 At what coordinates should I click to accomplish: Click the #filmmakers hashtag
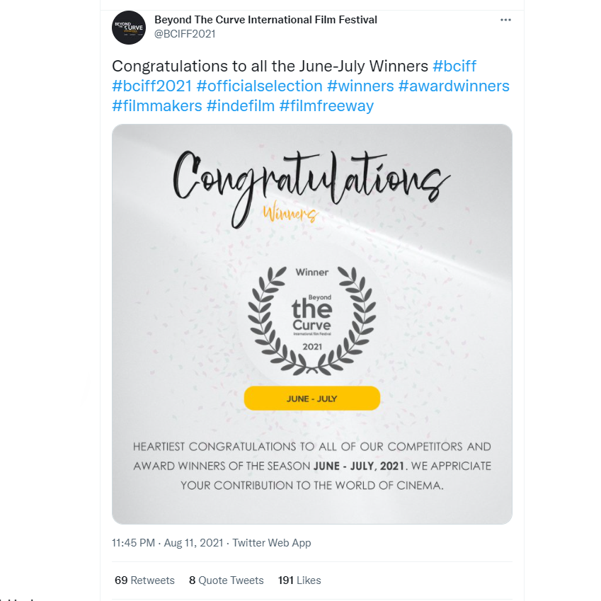[x=156, y=106]
